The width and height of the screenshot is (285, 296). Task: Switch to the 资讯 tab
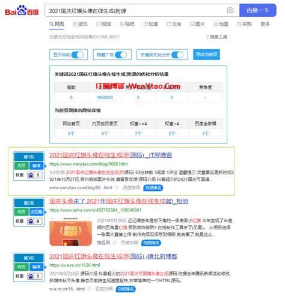coord(80,24)
